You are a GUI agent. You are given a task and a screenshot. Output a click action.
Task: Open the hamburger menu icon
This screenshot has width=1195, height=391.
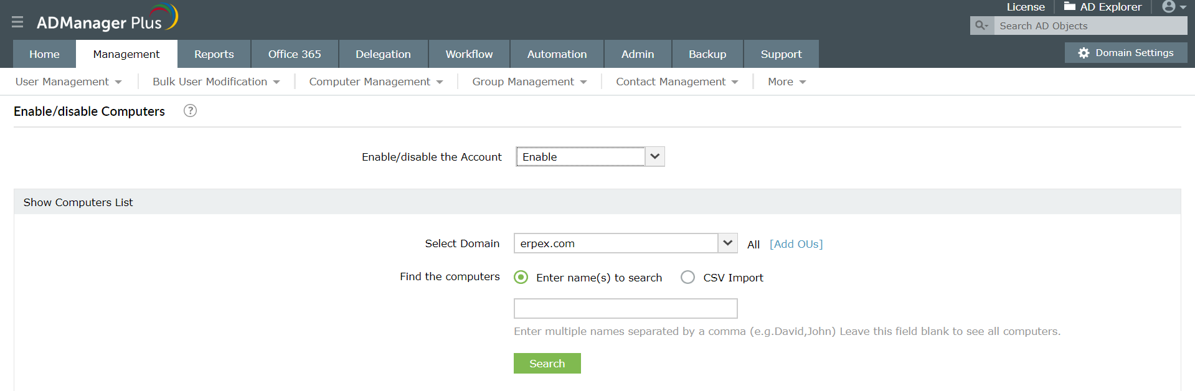[x=17, y=22]
